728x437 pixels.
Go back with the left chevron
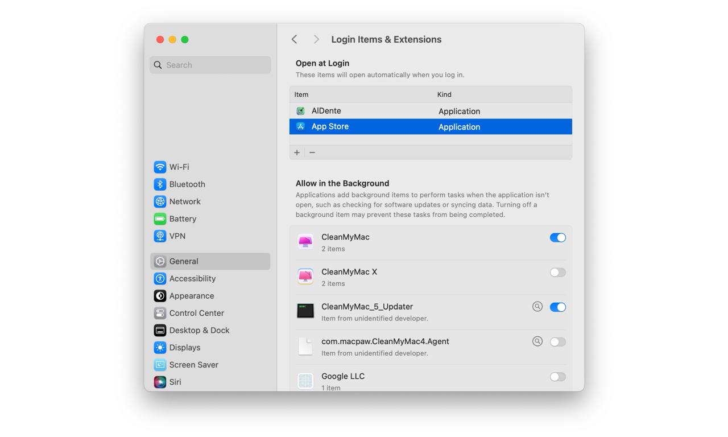coord(294,39)
